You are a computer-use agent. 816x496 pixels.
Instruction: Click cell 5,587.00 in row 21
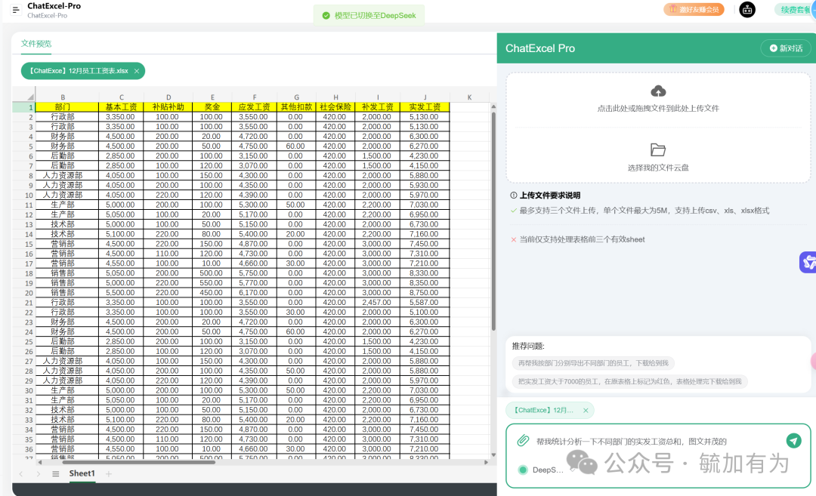tap(425, 303)
